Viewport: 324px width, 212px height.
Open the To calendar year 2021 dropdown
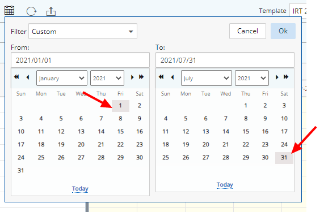coord(252,78)
